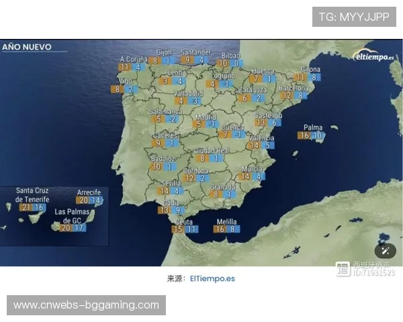Image resolution: width=403 pixels, height=322 pixels.
Task: Click Barcelona's min temperature box
Action: 302,95
